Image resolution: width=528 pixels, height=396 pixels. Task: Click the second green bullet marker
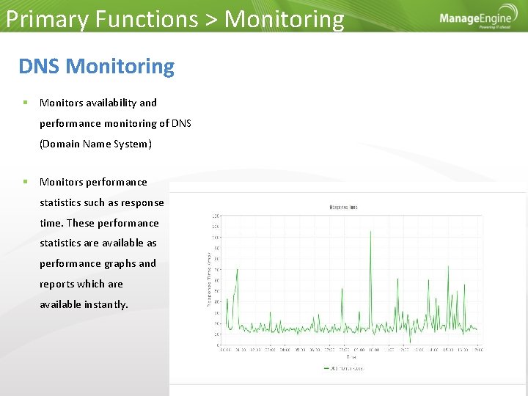click(x=26, y=182)
